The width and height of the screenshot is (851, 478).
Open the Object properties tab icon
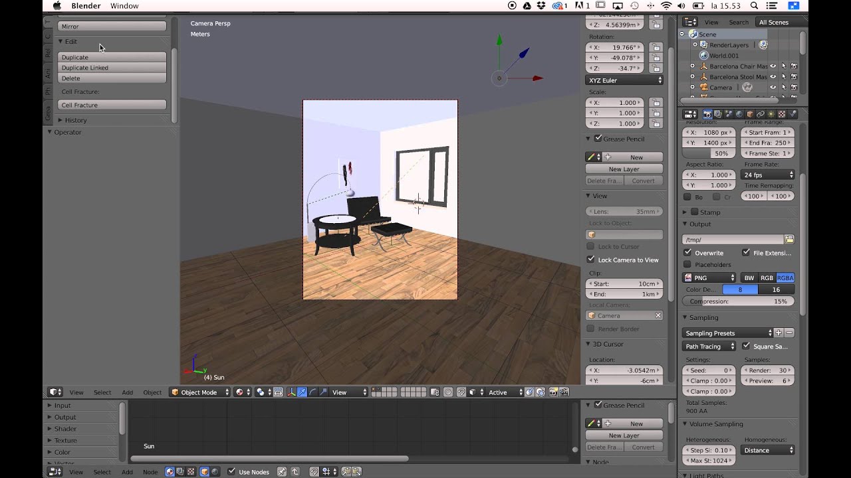point(750,114)
